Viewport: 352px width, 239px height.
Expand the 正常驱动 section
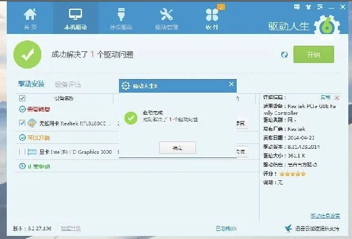click(x=22, y=166)
